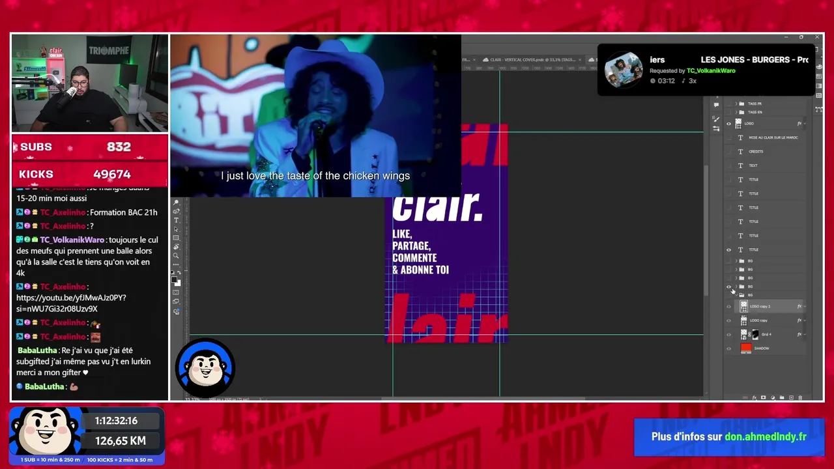Click the black foreground color swatch
834x469 pixels.
(x=173, y=279)
